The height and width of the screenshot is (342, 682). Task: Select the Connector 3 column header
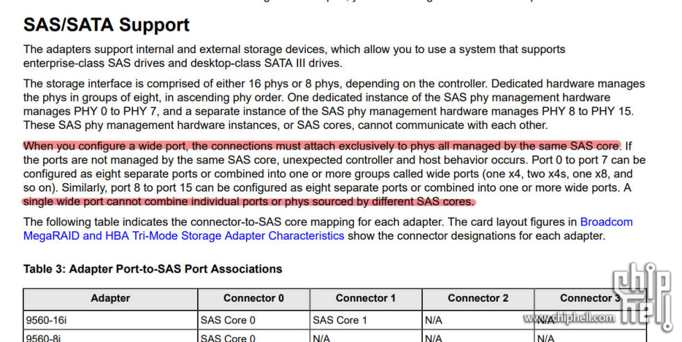[x=590, y=299]
